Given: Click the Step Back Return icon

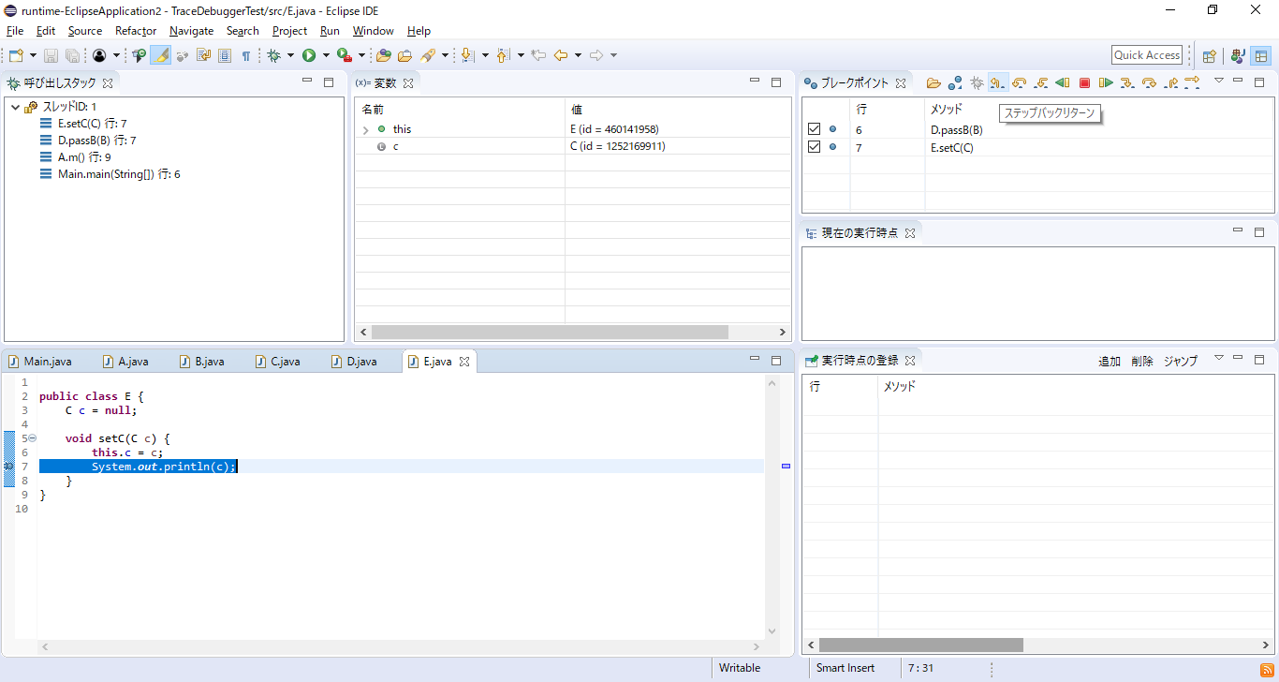Looking at the screenshot, I should tap(998, 83).
